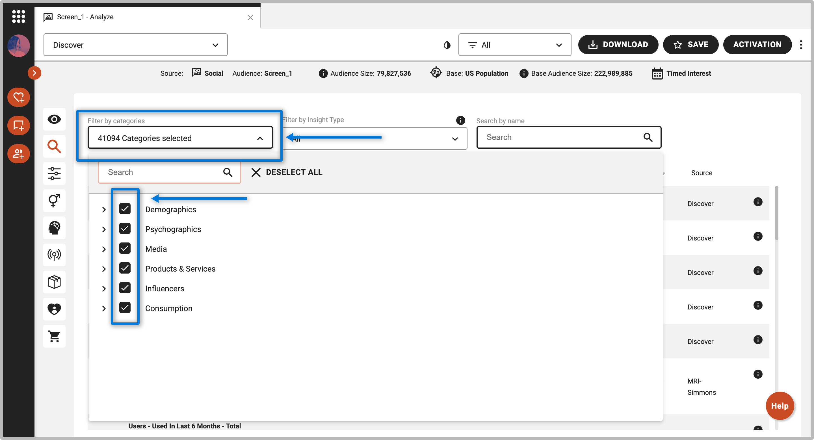814x440 pixels.
Task: Open the head brain psychographics icon
Action: (x=54, y=227)
